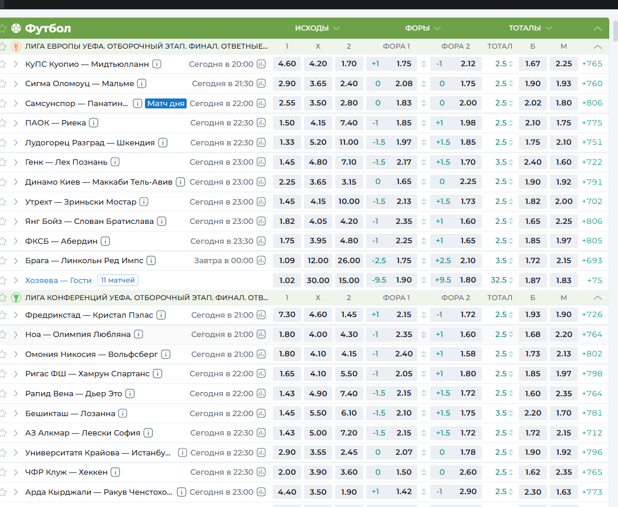Viewport: 618px width, 507px height.
Task: Open the ТОТАЛЫ dropdown
Action: tap(530, 28)
